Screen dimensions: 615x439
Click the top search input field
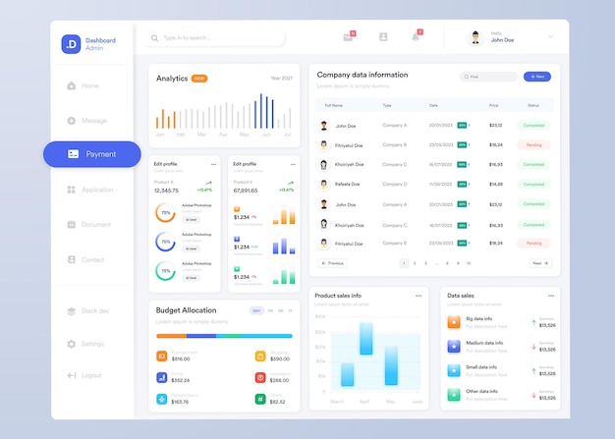(214, 37)
